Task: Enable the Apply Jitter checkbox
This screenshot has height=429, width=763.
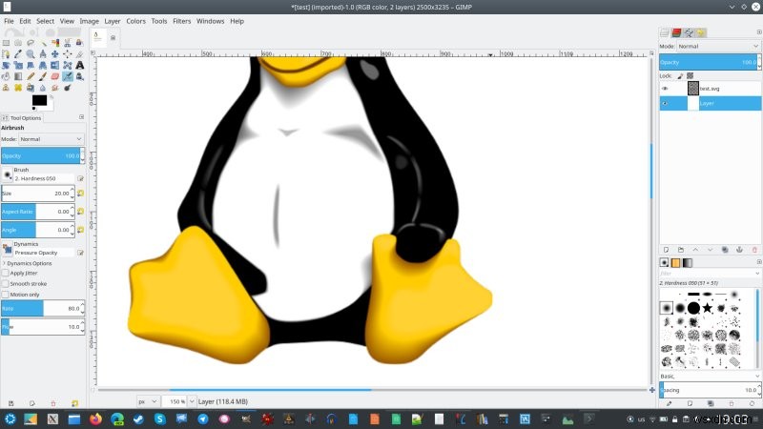Action: (5, 273)
